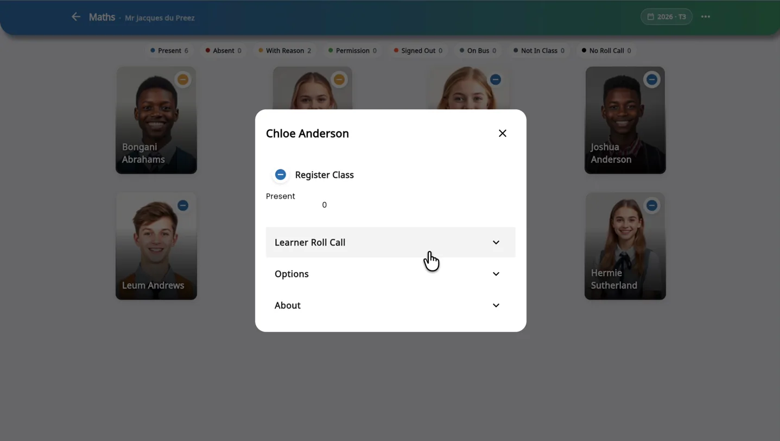Expand the Learner Roll Call section
Viewport: 780px width, 441px height.
point(390,242)
